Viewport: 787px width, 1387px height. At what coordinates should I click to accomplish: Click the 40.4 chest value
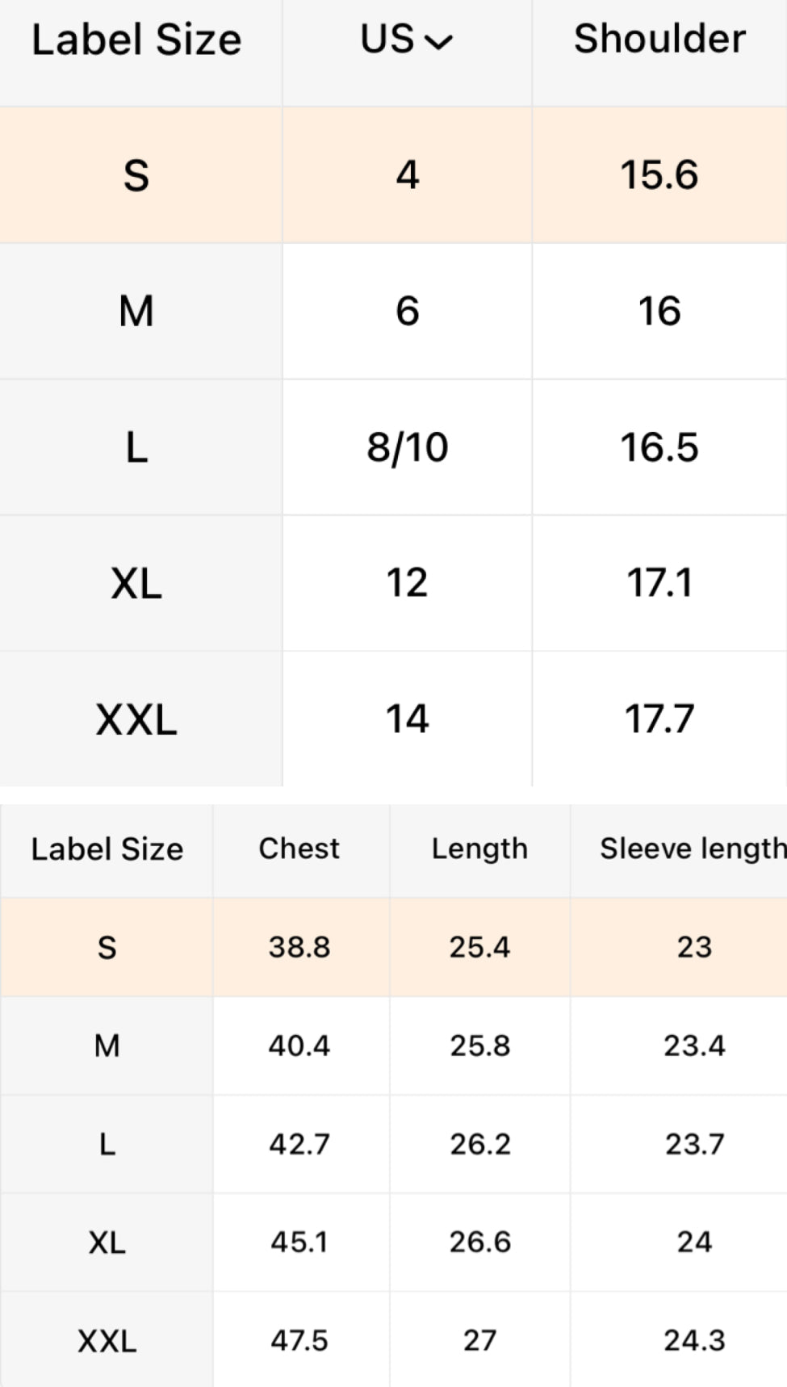pos(299,1045)
